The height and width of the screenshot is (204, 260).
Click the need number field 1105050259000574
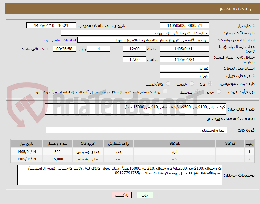tap(184, 26)
